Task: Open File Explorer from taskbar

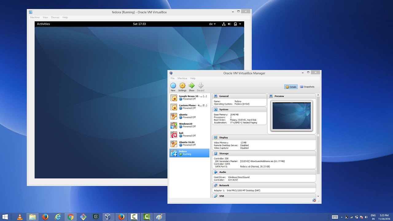Action: [x=33, y=217]
